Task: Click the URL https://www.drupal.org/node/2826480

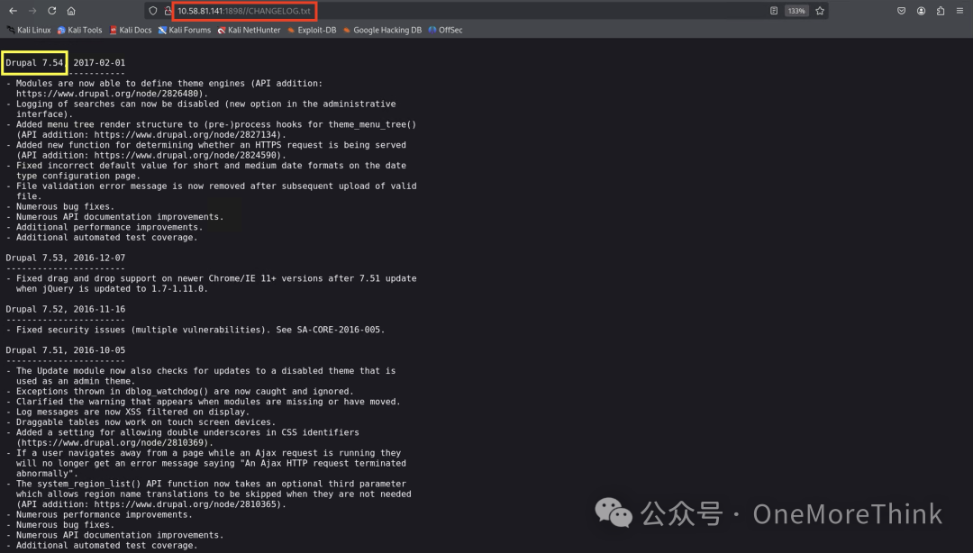Action: click(x=109, y=94)
